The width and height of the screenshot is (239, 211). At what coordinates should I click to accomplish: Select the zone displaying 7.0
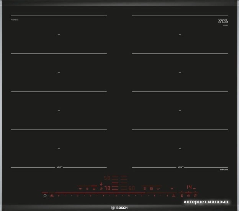(107, 188)
